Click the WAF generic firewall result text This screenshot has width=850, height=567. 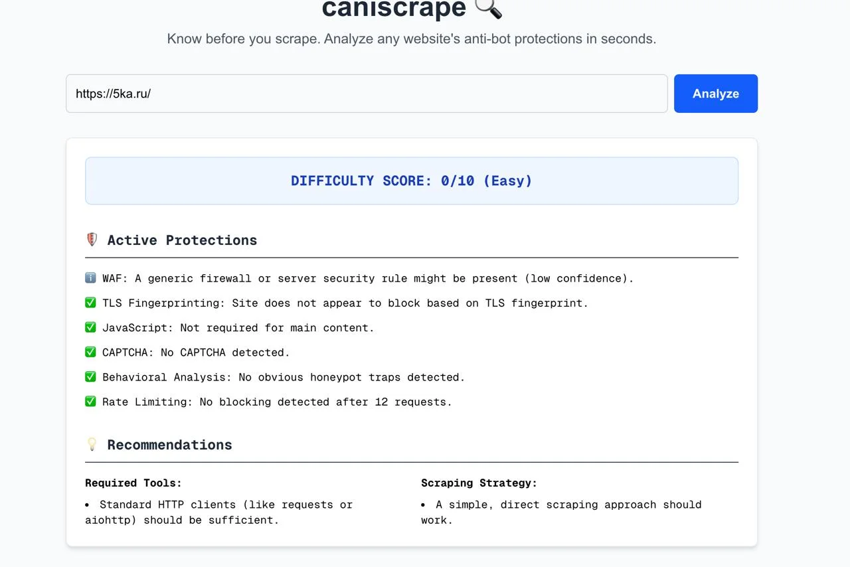[368, 278]
